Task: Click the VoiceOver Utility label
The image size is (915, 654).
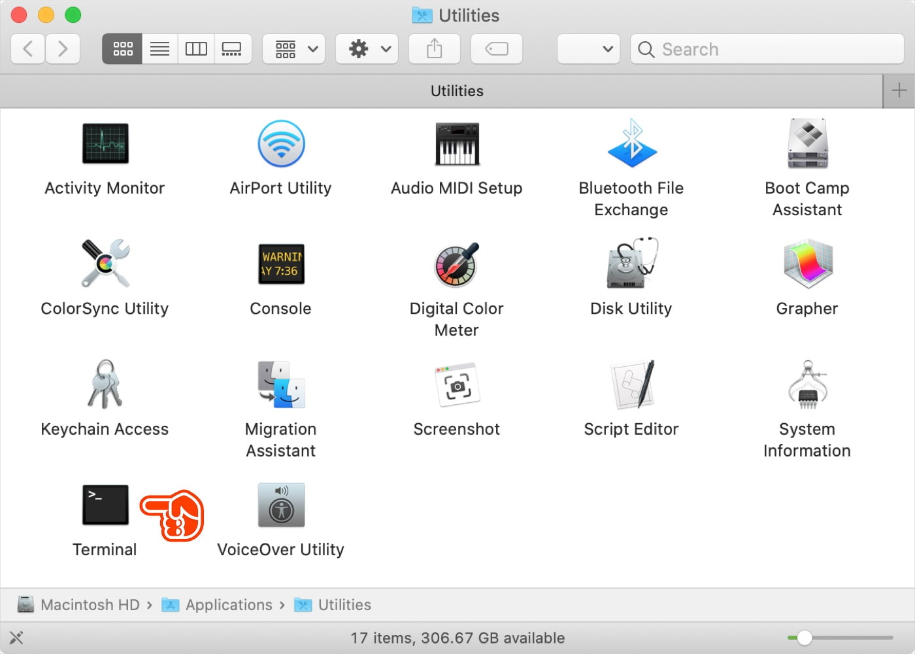Action: tap(281, 549)
